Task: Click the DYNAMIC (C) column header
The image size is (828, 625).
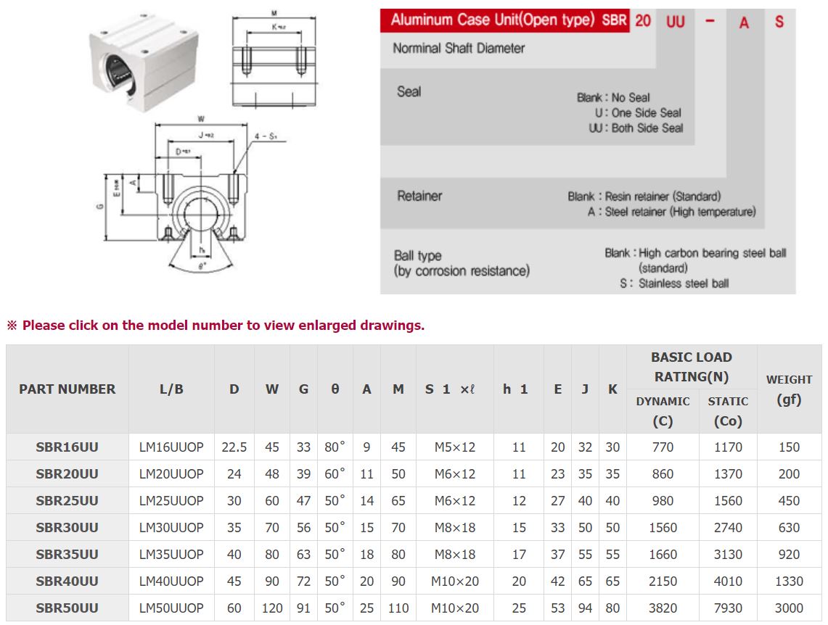Action: tap(663, 411)
